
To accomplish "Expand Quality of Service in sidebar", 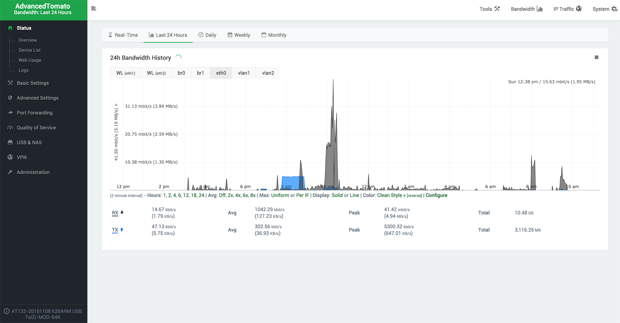I will (44, 127).
